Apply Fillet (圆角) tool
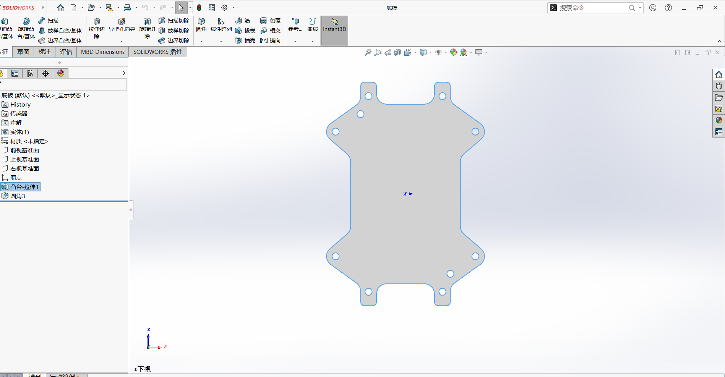Viewport: 725px width, 377px height. (201, 25)
